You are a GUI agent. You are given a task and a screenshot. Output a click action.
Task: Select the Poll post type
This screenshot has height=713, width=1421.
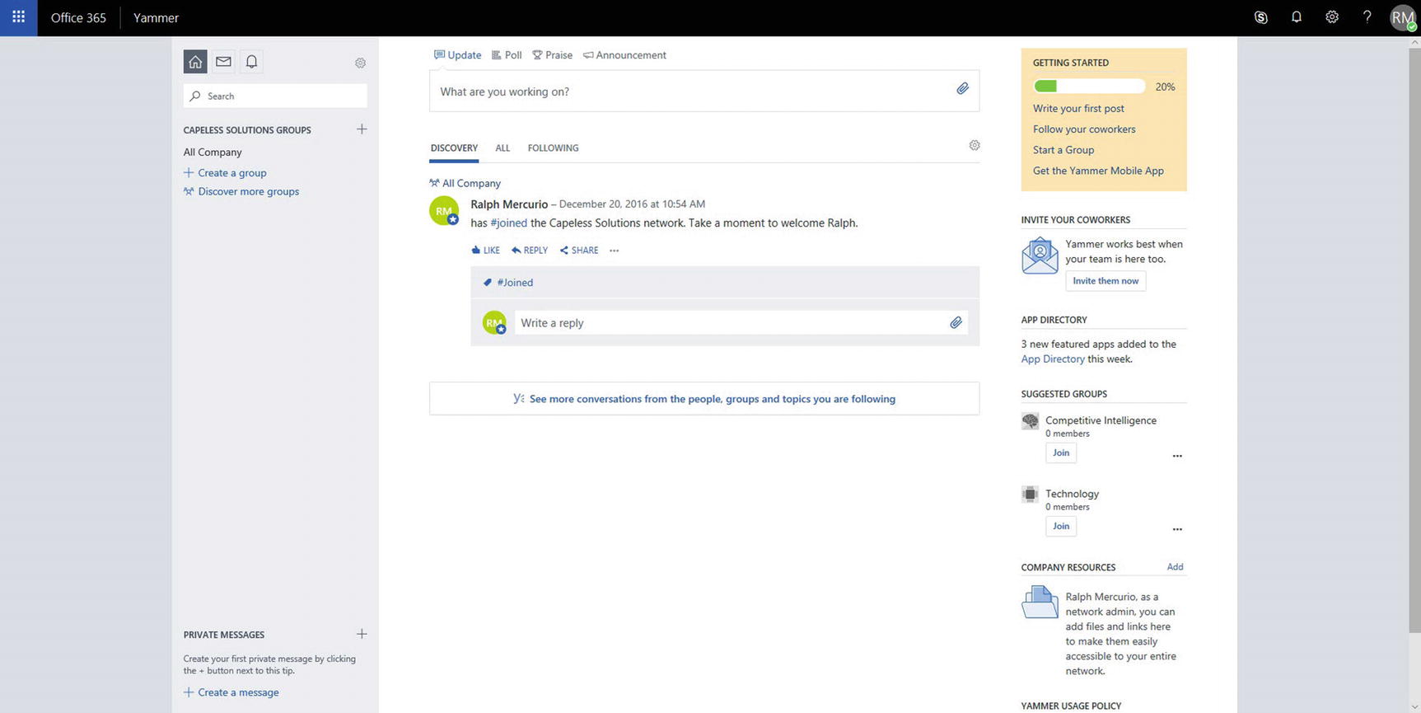click(x=507, y=55)
